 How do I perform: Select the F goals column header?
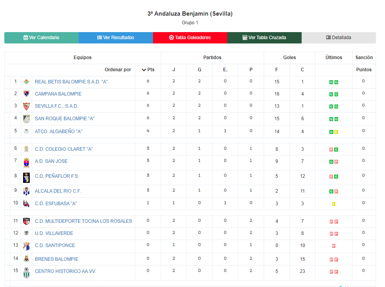(x=277, y=70)
